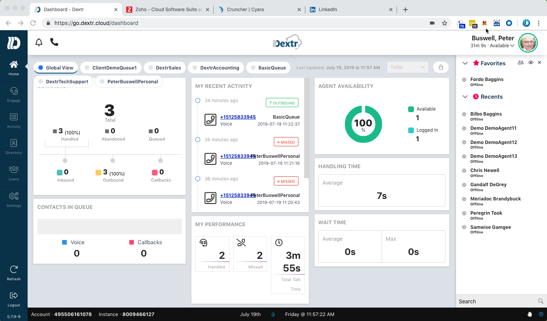Select the Dashboard - Dextr tab
The image size is (547, 321).
[x=76, y=10]
